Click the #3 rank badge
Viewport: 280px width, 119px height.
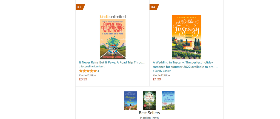pos(79,7)
